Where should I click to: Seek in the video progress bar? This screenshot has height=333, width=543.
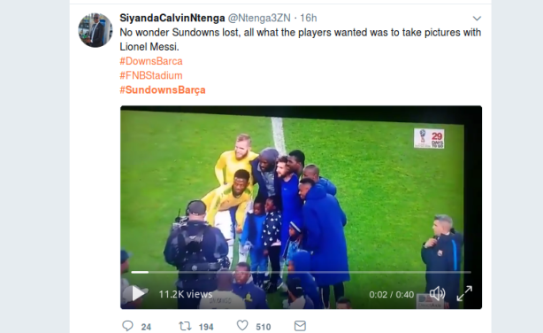301,272
